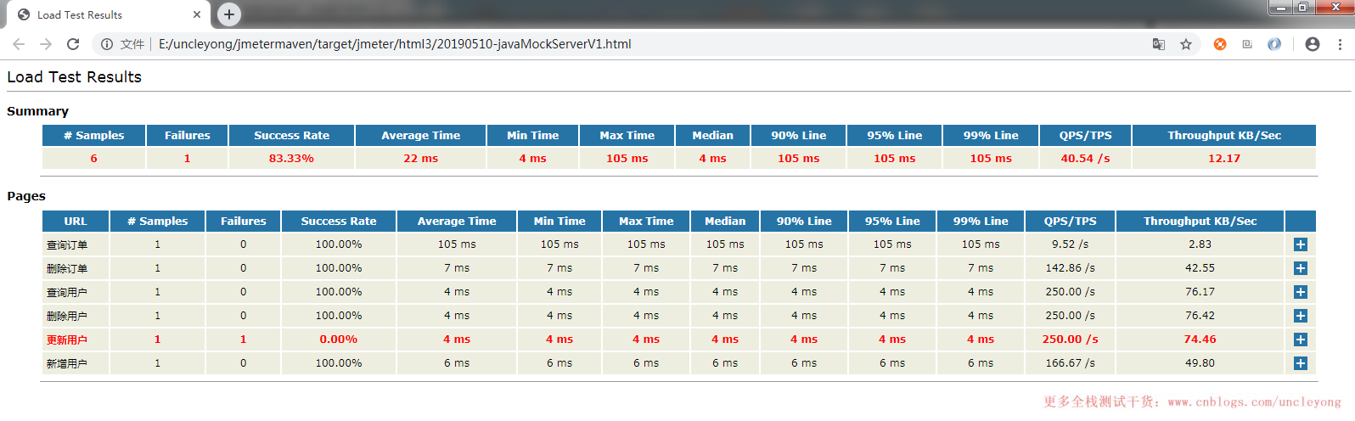The height and width of the screenshot is (421, 1355).
Task: Click the Summary section heading
Action: tap(37, 111)
